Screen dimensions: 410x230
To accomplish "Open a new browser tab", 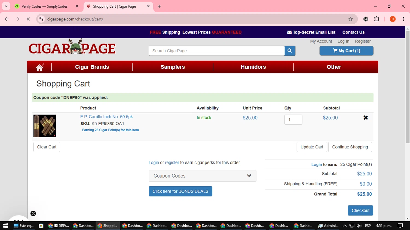I will coord(159,6).
